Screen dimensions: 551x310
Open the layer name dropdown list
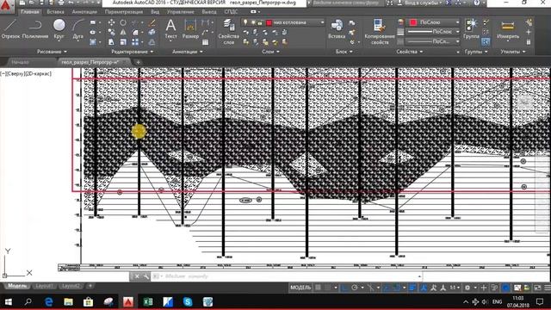[322, 22]
